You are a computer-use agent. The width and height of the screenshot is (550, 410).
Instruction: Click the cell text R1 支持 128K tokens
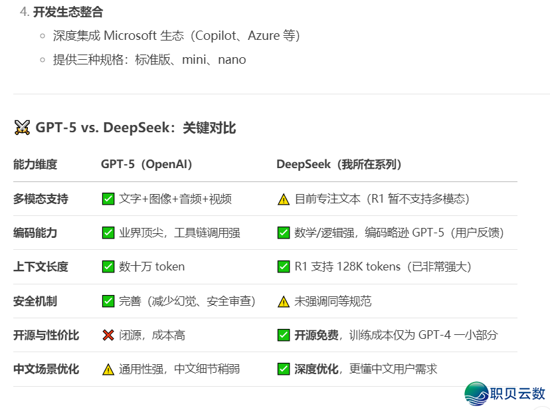(x=347, y=266)
